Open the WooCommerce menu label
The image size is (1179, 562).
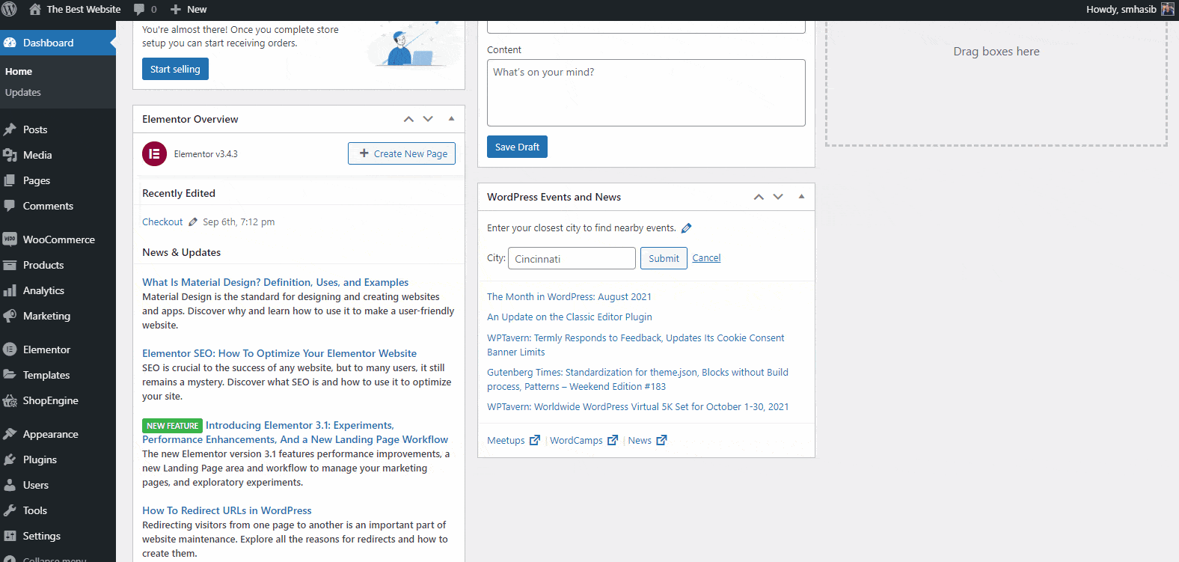tap(59, 239)
